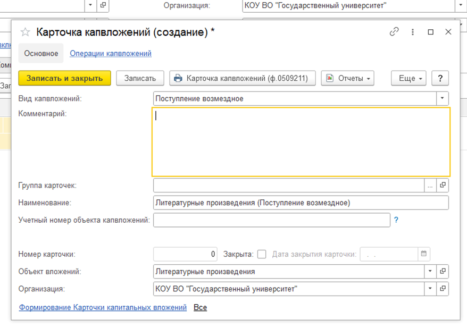Screen dimensions: 467x336
Task: Click Учетный номер объекта капвложений field
Action: (272, 220)
